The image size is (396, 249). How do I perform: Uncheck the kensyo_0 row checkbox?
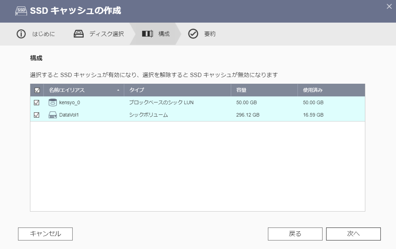pyautogui.click(x=37, y=103)
